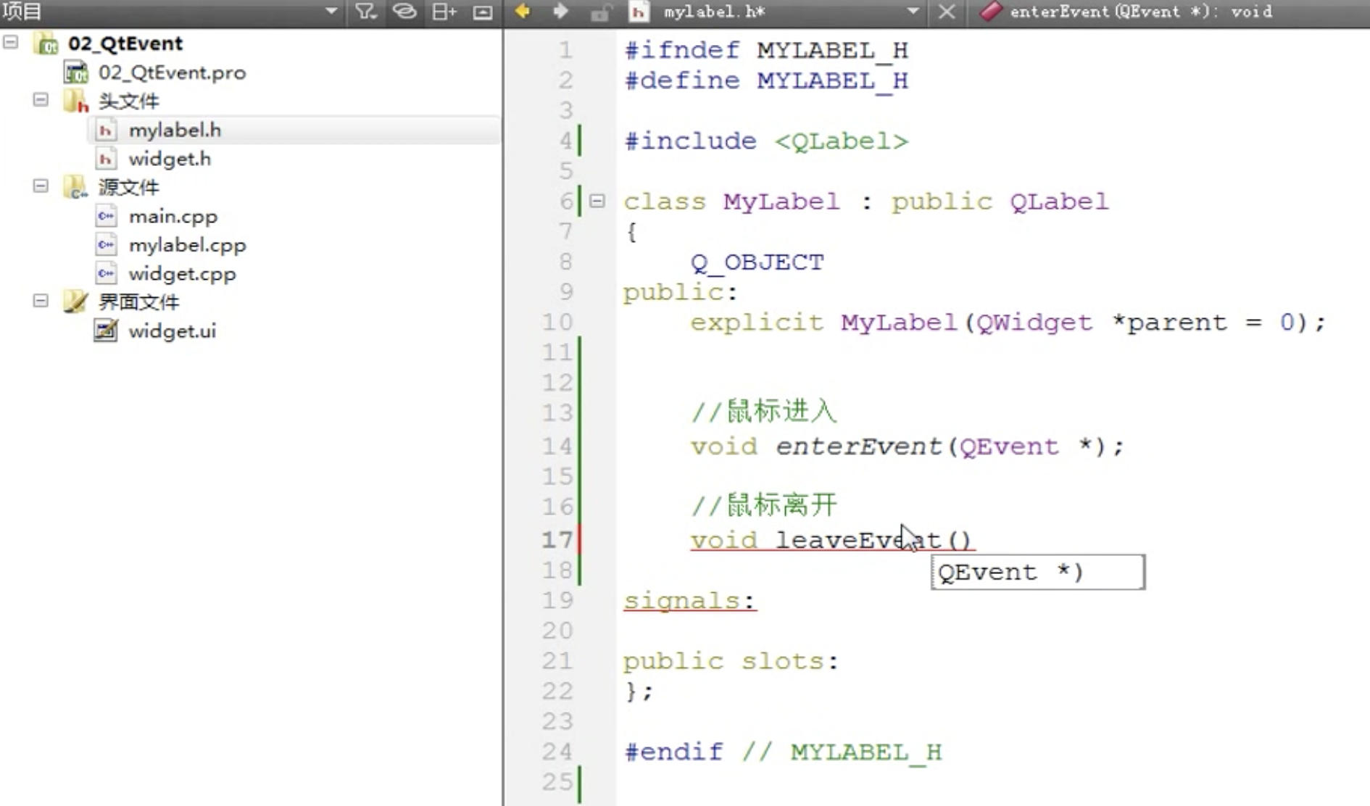The height and width of the screenshot is (806, 1370).
Task: Click the mylabel.h file icon in tree
Action: (105, 130)
